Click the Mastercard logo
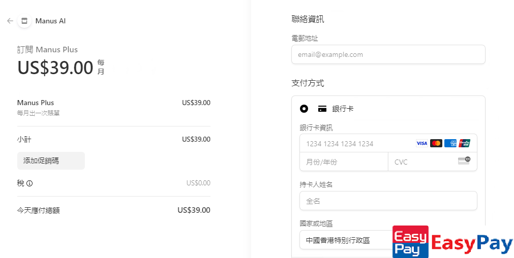 pos(436,143)
